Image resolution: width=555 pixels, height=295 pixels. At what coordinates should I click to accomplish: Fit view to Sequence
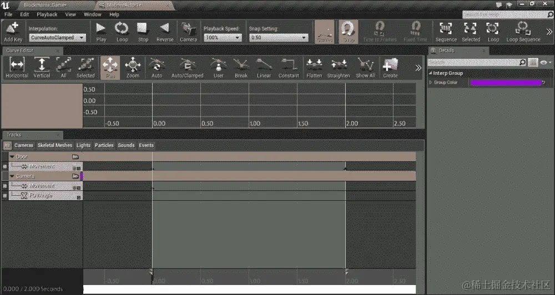click(446, 32)
